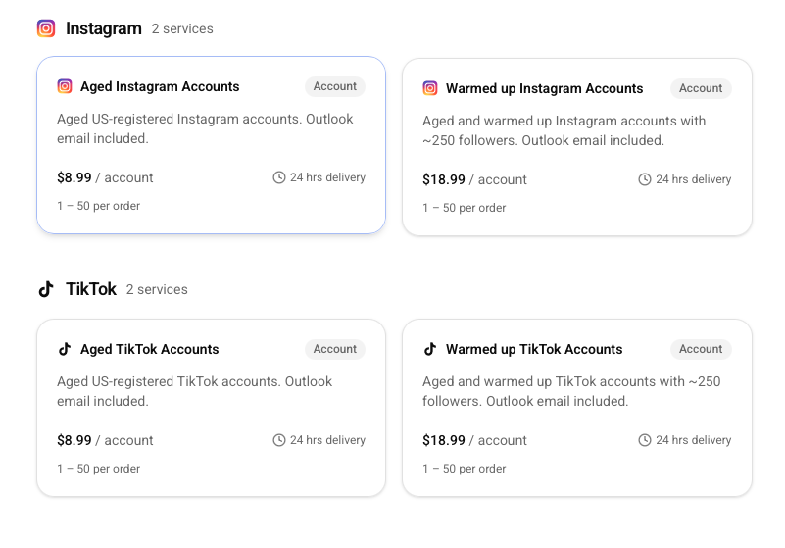
Task: Click $8.99 price on Aged TikTok Accounts card
Action: (x=74, y=440)
